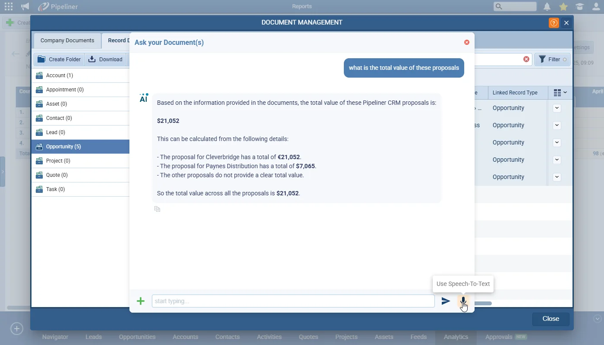The image size is (604, 345).
Task: Click the Close button at bottom
Action: 551,319
